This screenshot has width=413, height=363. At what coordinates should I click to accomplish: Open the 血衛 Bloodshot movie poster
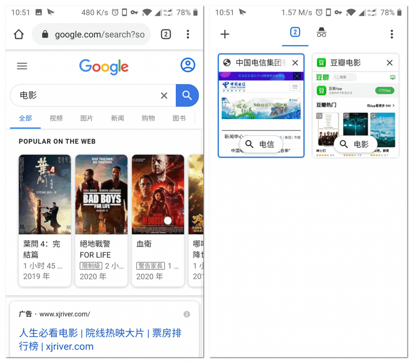(158, 195)
